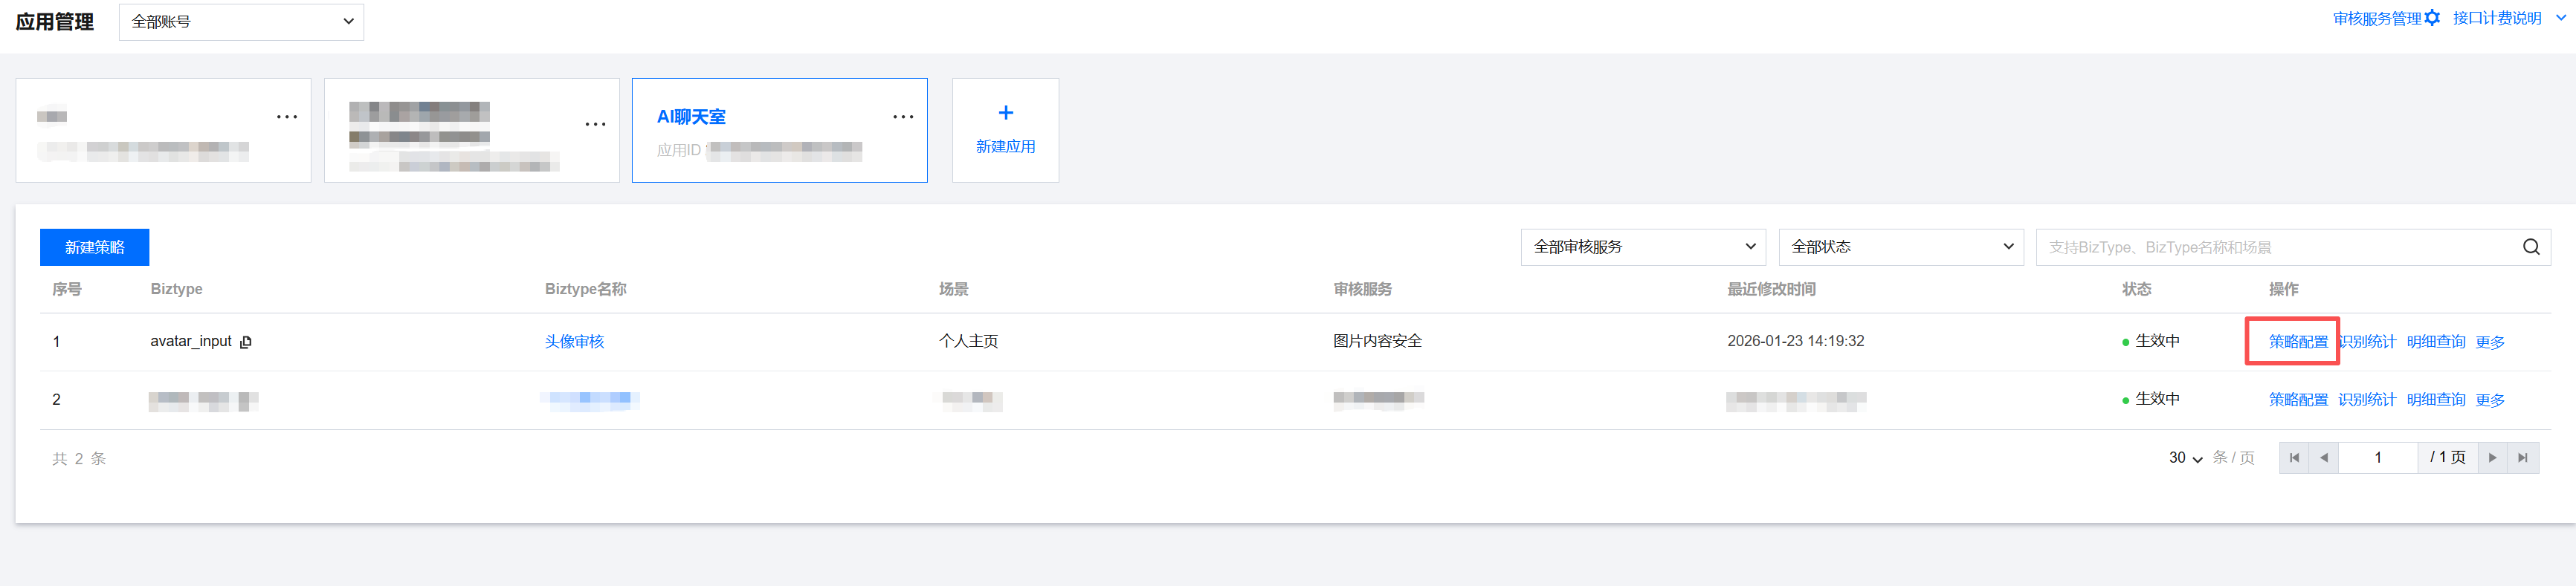Open the three-dot menu on the AI聊天室 card

pos(903,117)
